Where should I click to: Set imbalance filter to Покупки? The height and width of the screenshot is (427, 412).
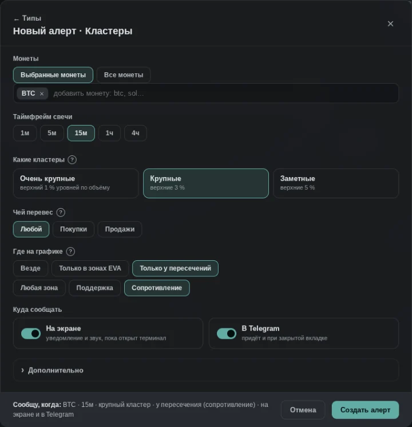[73, 229]
